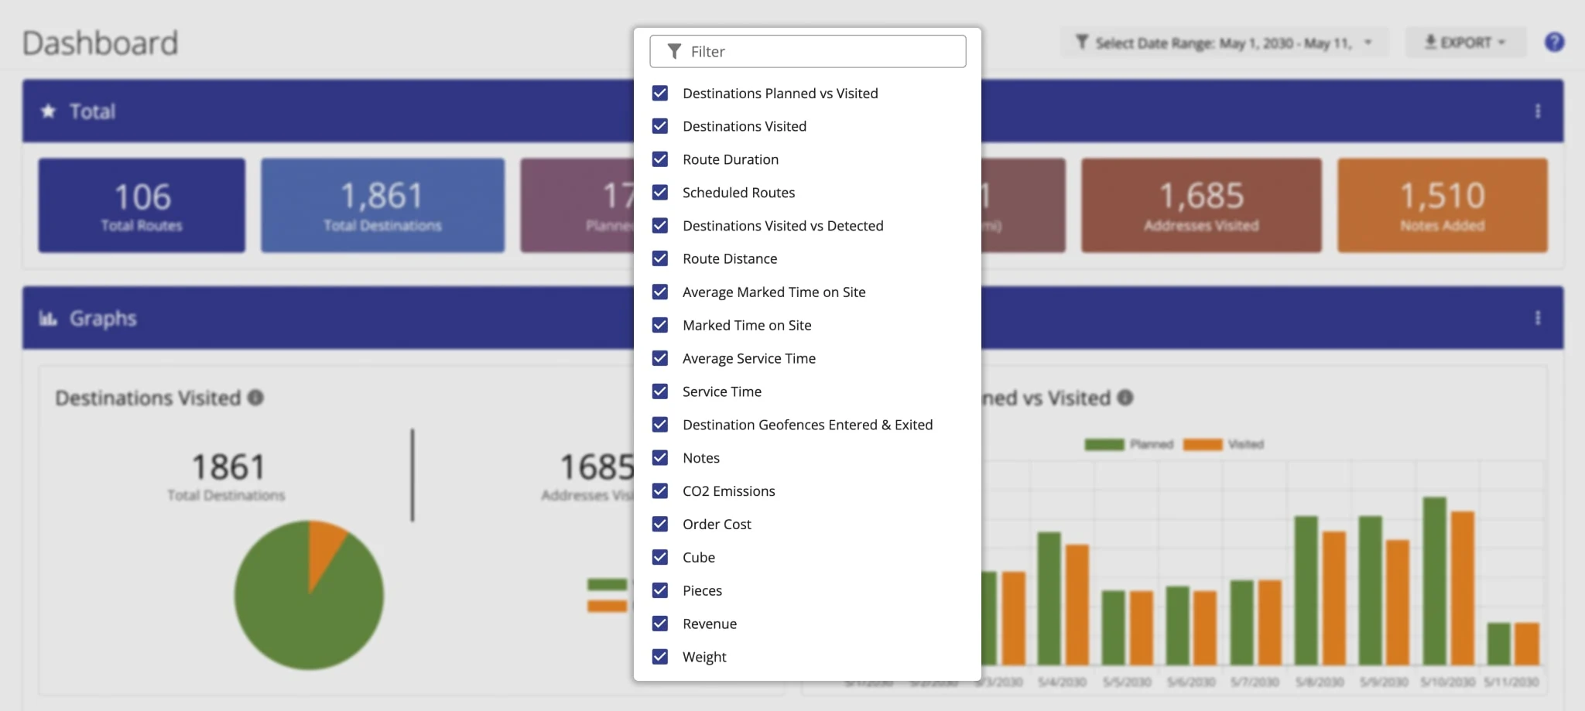Select the 1,685 Addresses Visited card
The width and height of the screenshot is (1585, 711).
[x=1201, y=205]
